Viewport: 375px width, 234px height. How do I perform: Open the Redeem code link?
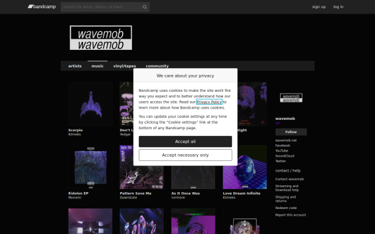pyautogui.click(x=286, y=208)
